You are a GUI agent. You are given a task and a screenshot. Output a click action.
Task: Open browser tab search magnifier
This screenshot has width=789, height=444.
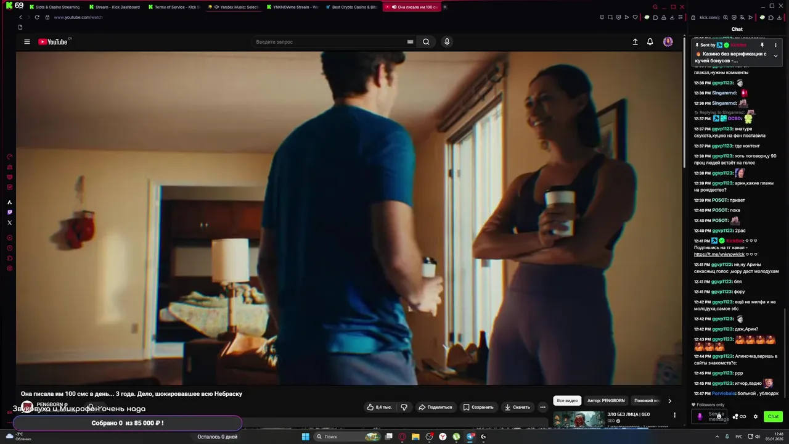coord(655,7)
